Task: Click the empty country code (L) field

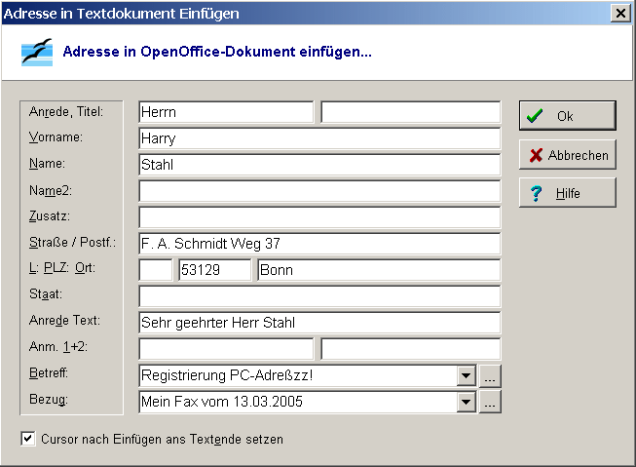Action: [156, 270]
